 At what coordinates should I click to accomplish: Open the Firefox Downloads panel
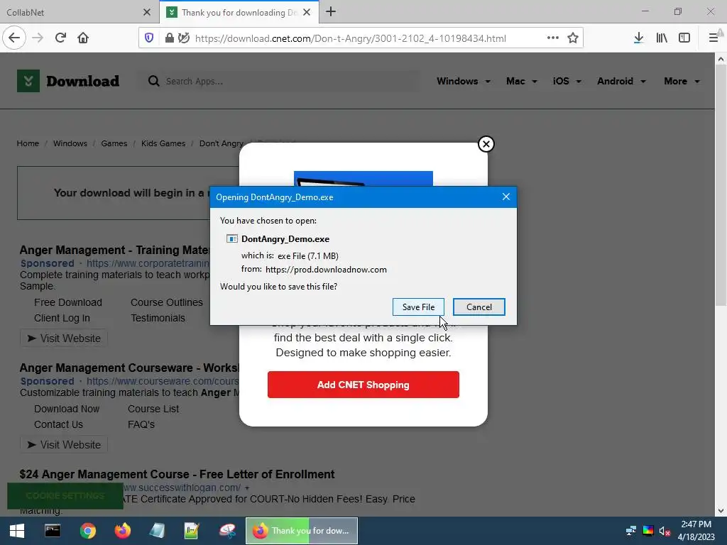pos(638,38)
